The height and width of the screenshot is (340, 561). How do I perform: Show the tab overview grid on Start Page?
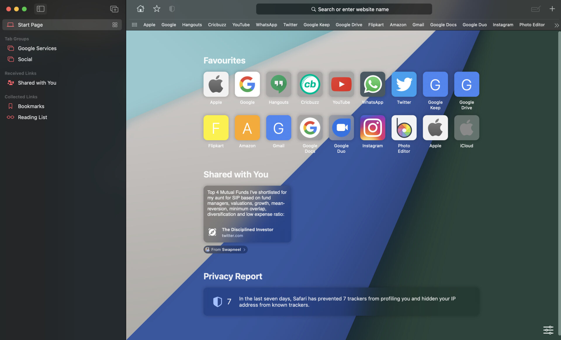click(115, 25)
